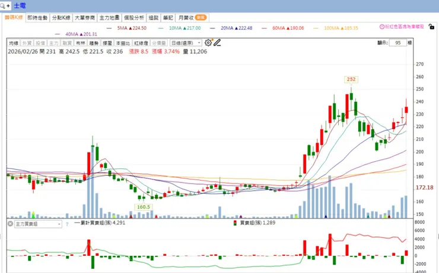The image size is (439, 273).
Task: Toggle the 本益比 overlay button
Action: click(x=123, y=43)
